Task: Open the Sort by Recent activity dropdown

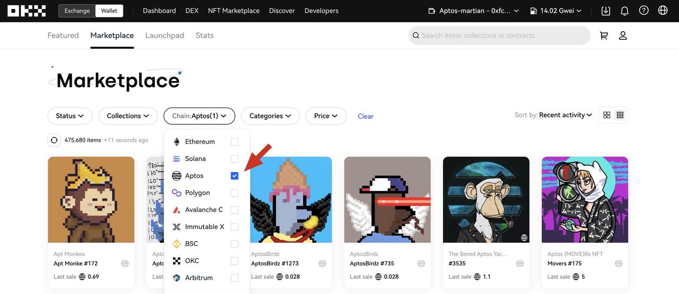Action: coord(565,115)
